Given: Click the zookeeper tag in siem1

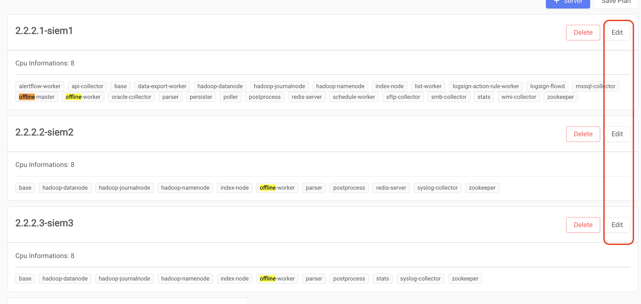Looking at the screenshot, I should click(561, 97).
